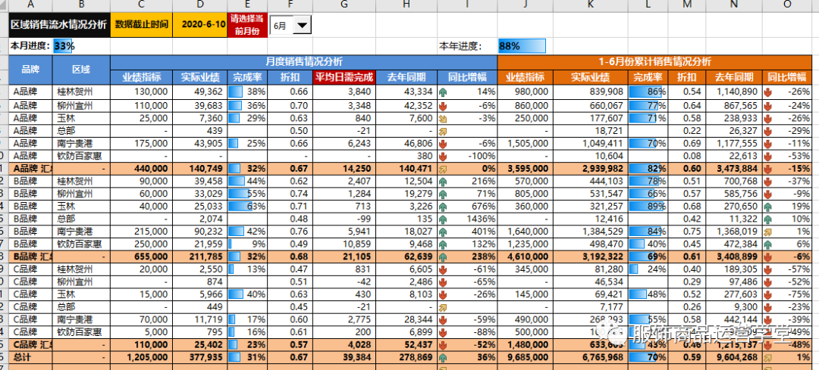Image resolution: width=819 pixels, height=370 pixels.
Task: Click the green up arrow beside 36% in 总计 row
Action: [444, 357]
